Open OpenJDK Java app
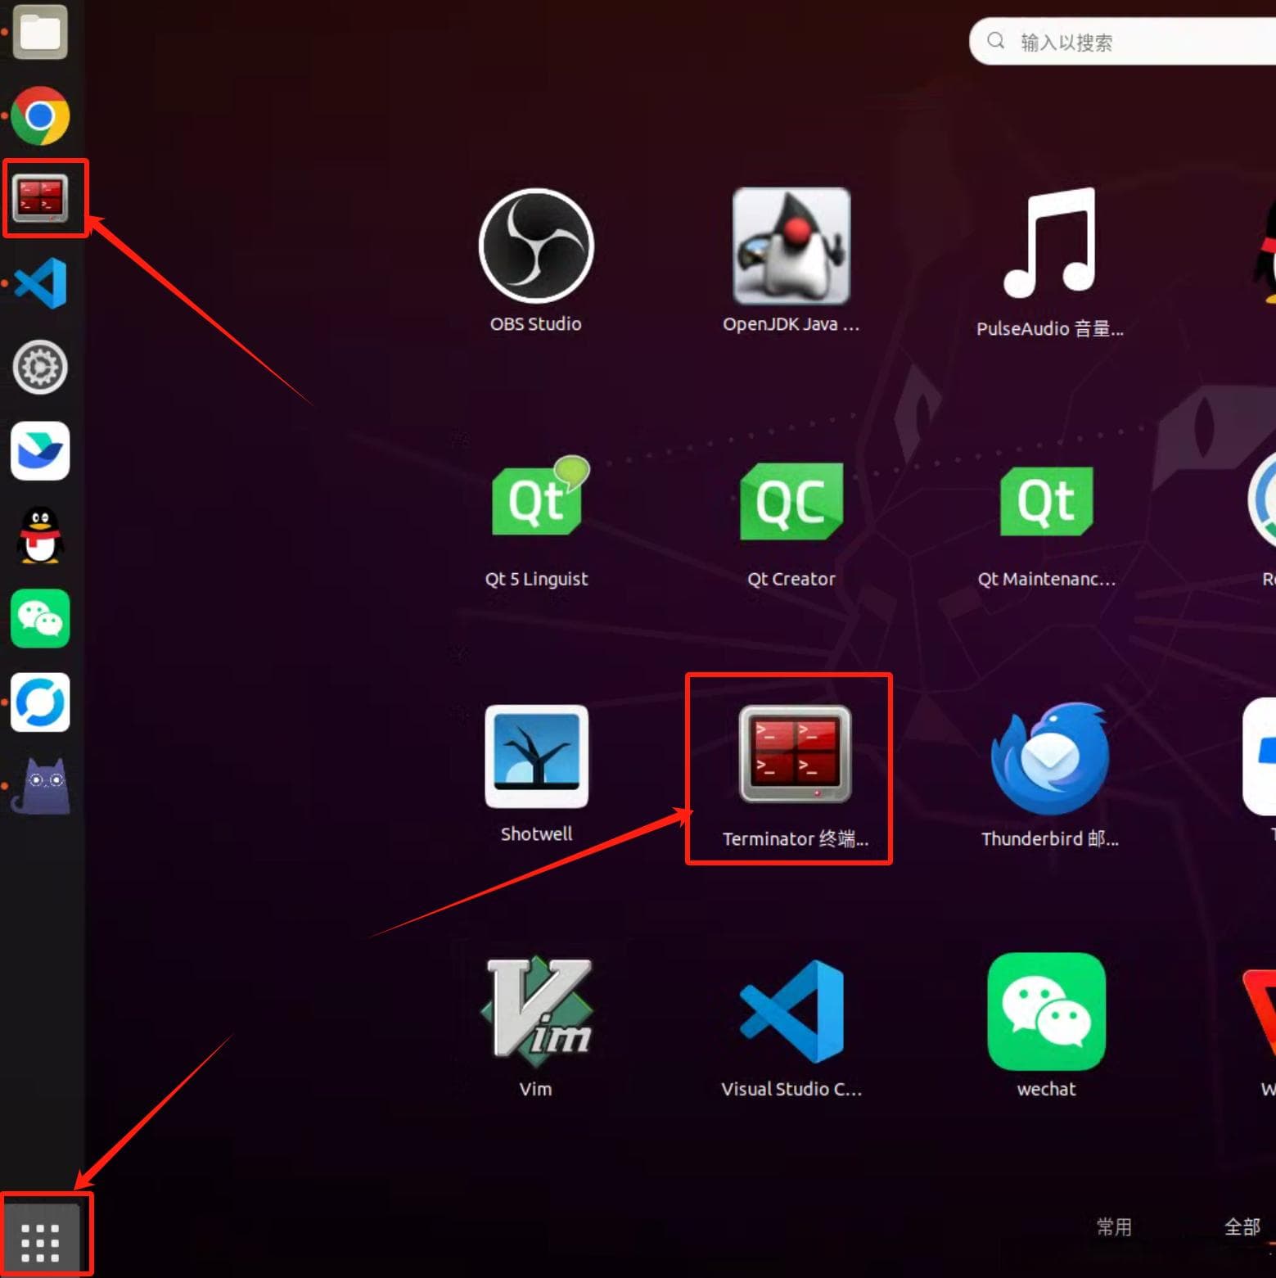This screenshot has height=1278, width=1276. (791, 246)
